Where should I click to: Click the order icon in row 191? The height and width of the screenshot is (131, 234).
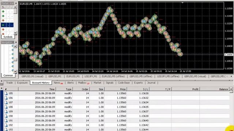point(6,120)
